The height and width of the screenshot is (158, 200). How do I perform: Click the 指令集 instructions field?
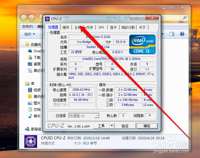click(x=112, y=76)
